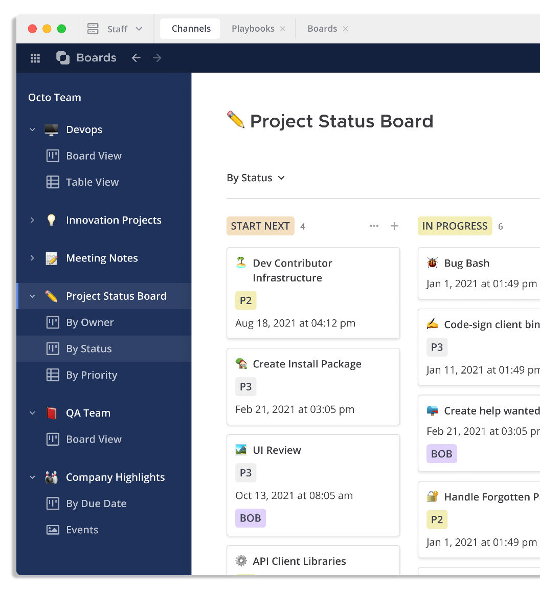The height and width of the screenshot is (589, 540).
Task: Collapse the Devops board section
Action: point(32,129)
